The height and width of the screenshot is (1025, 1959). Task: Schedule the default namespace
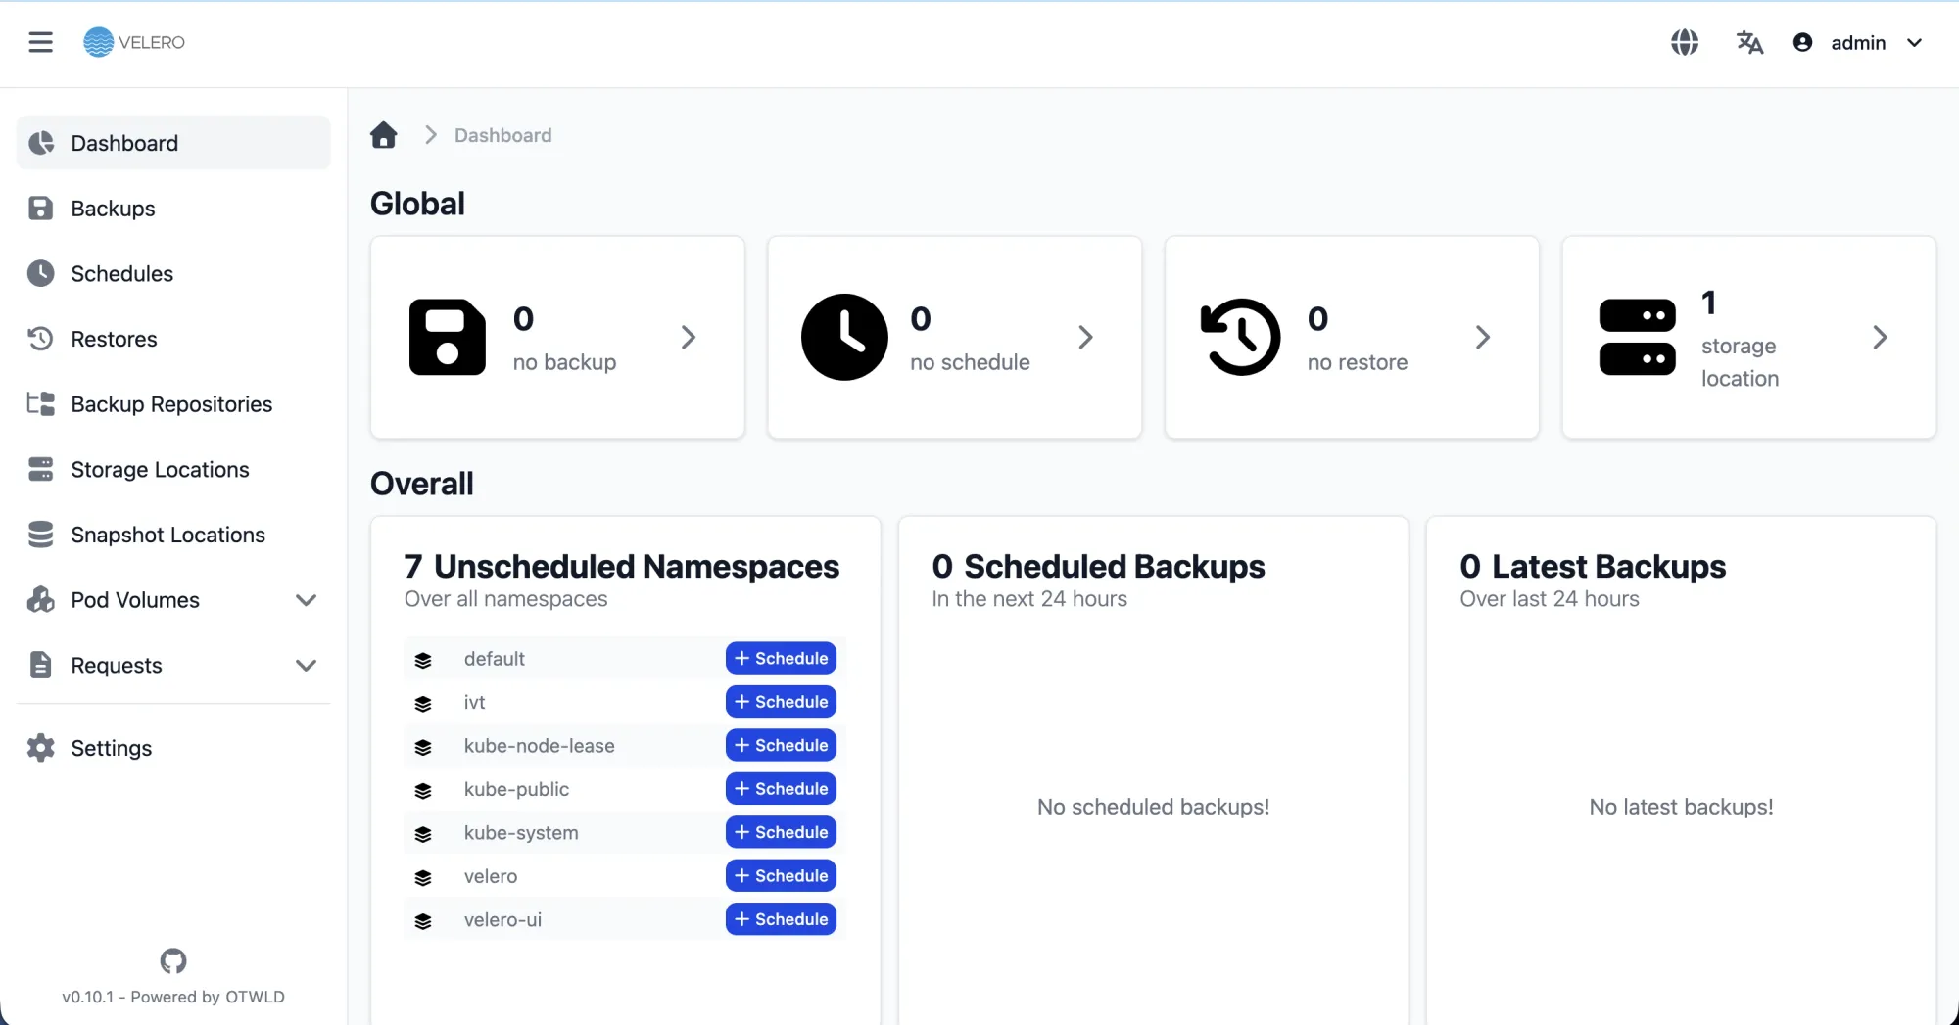click(x=780, y=658)
